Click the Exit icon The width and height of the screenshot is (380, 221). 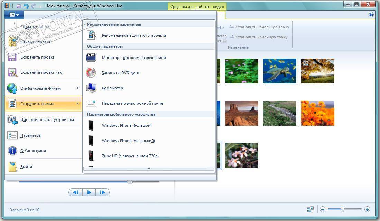12,167
